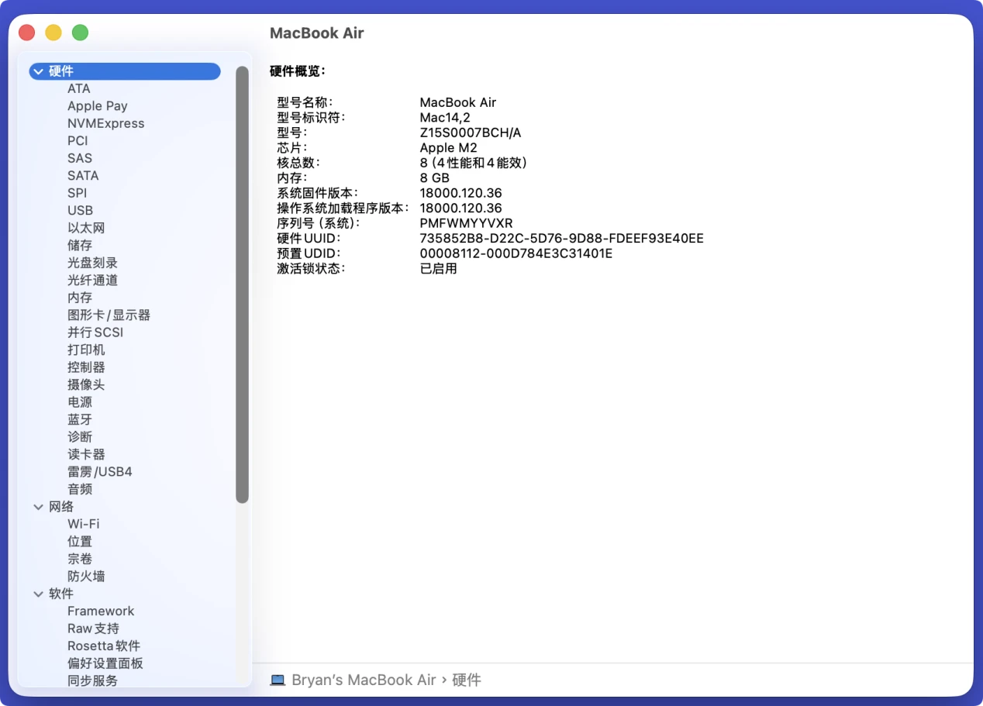Click the green zoom window button
Screen dimensions: 983x706
80,33
